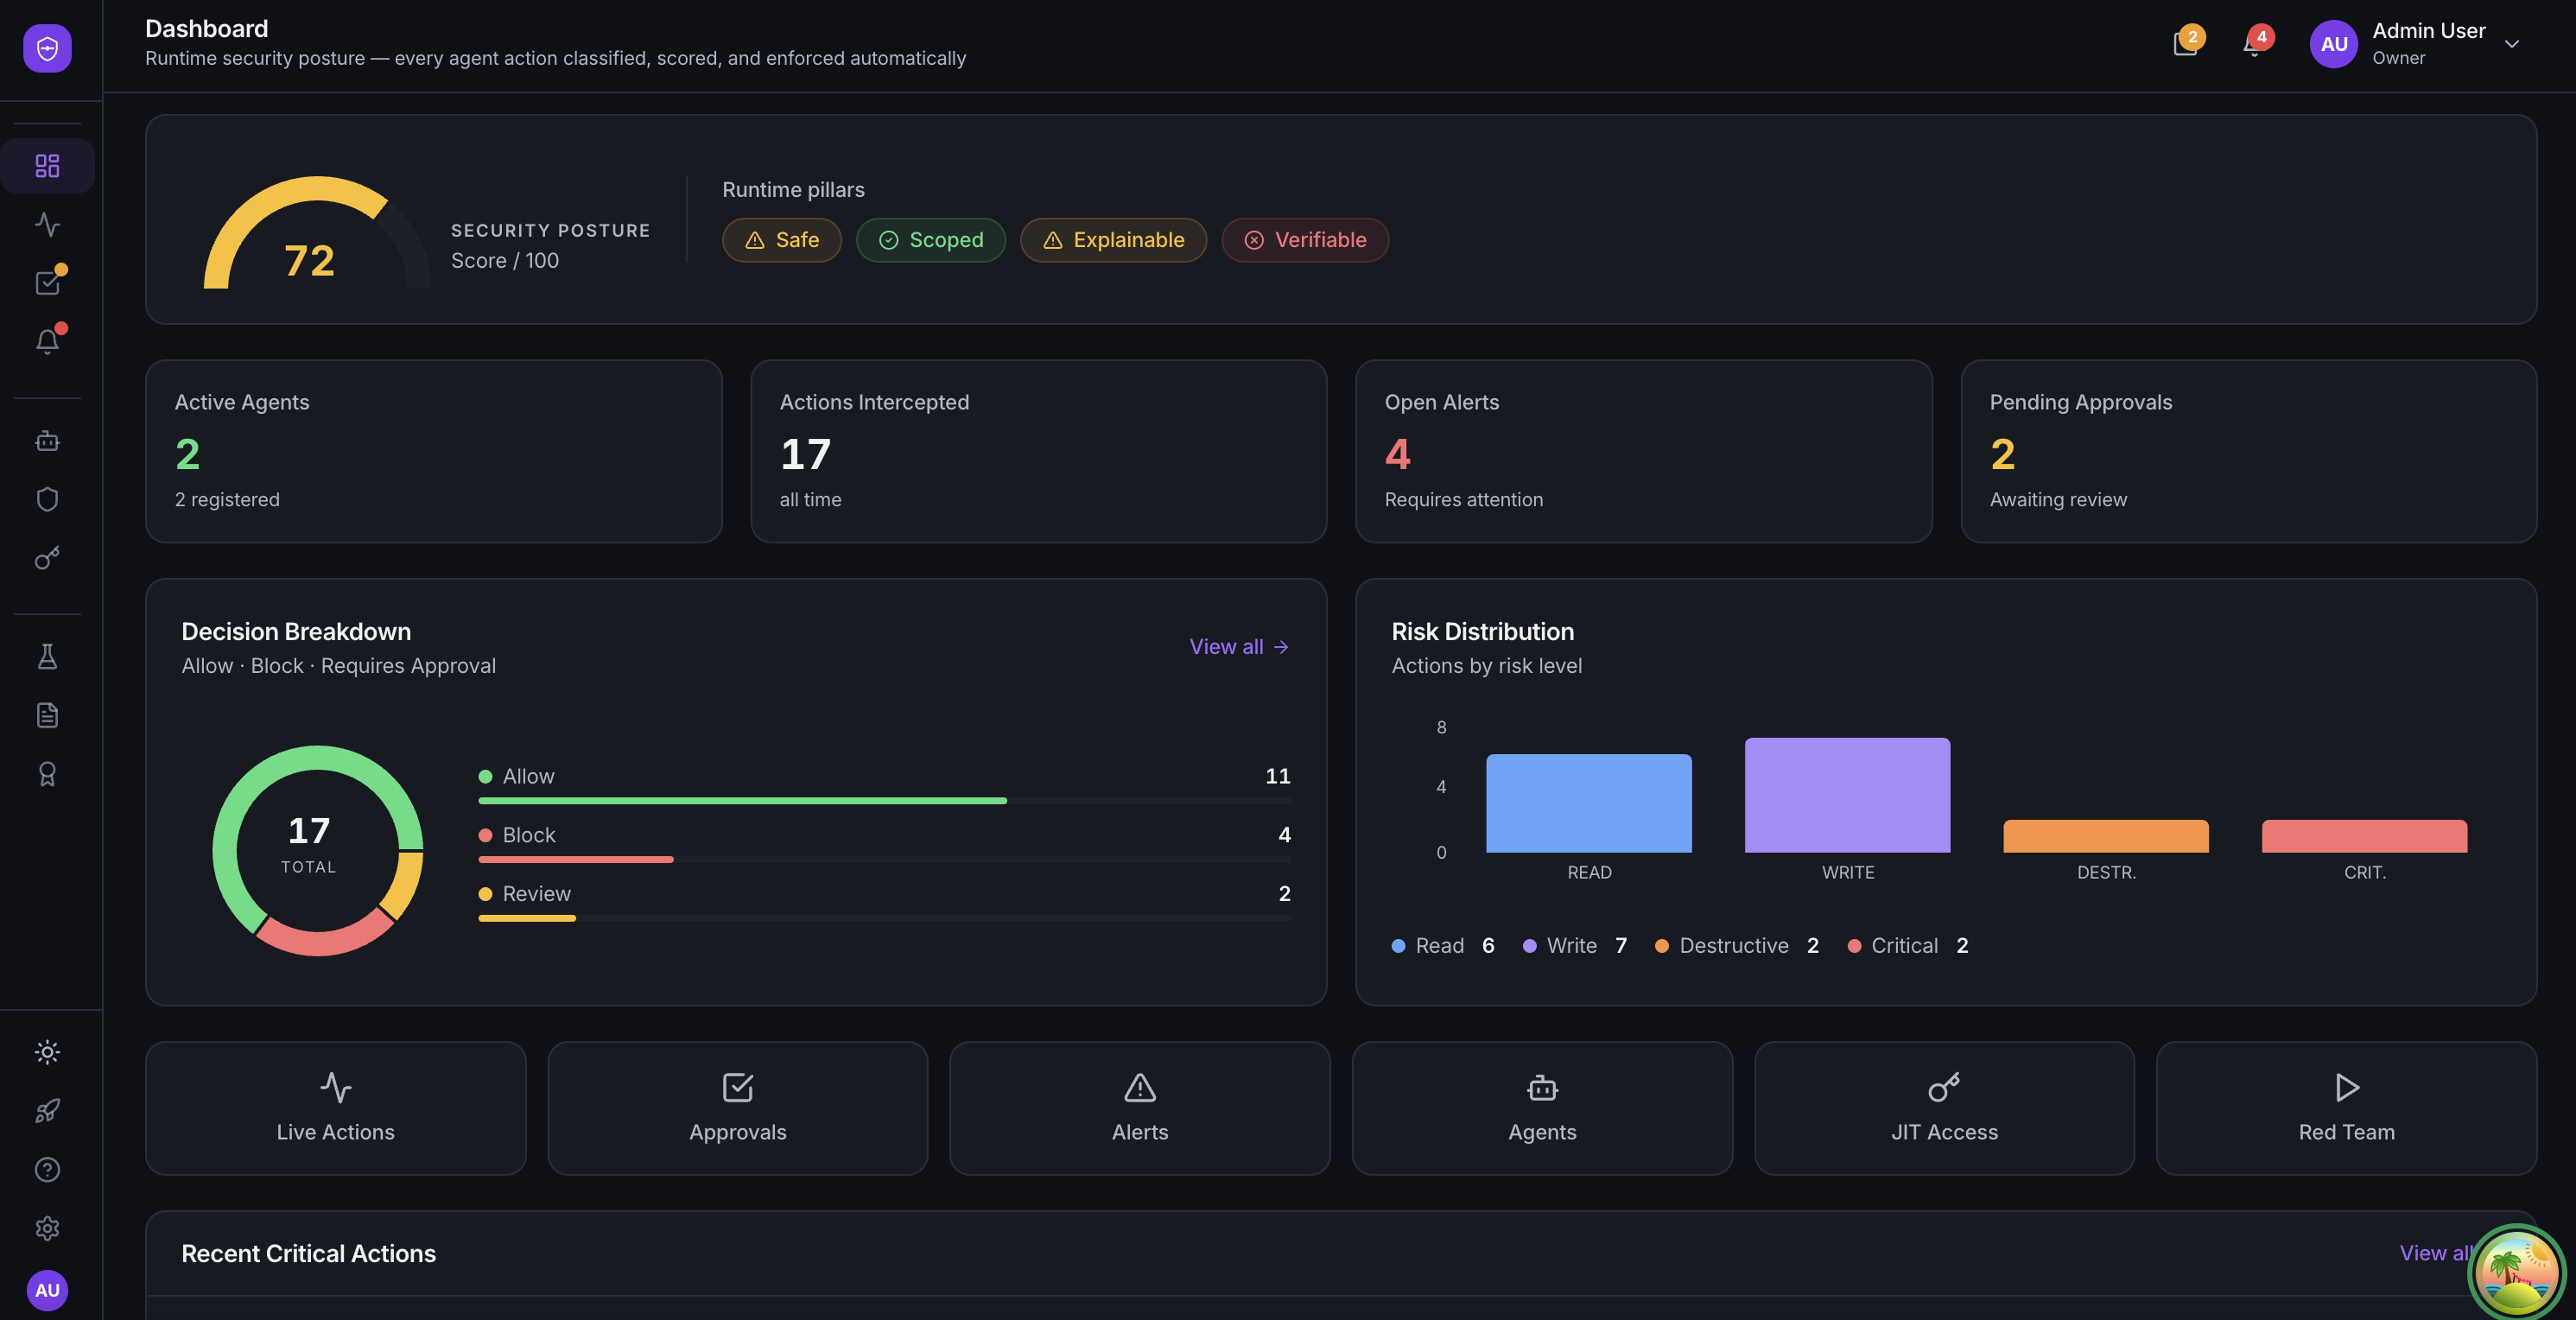Click the WRITE bar in Risk Distribution
Image resolution: width=2576 pixels, height=1320 pixels.
point(1846,795)
